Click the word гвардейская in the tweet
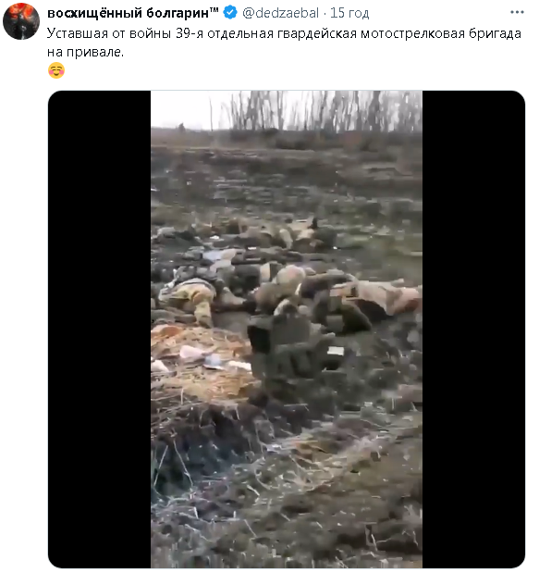The image size is (539, 572). (317, 33)
